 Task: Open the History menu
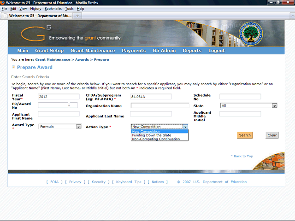35,9
